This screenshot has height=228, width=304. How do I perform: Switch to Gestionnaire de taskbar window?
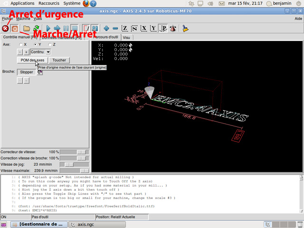click(x=39, y=225)
